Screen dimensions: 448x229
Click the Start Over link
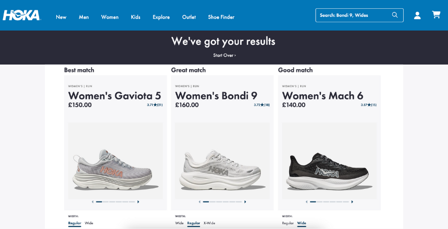(x=224, y=55)
